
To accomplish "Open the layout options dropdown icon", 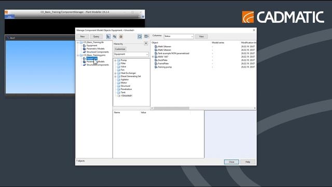I will click(x=146, y=36).
